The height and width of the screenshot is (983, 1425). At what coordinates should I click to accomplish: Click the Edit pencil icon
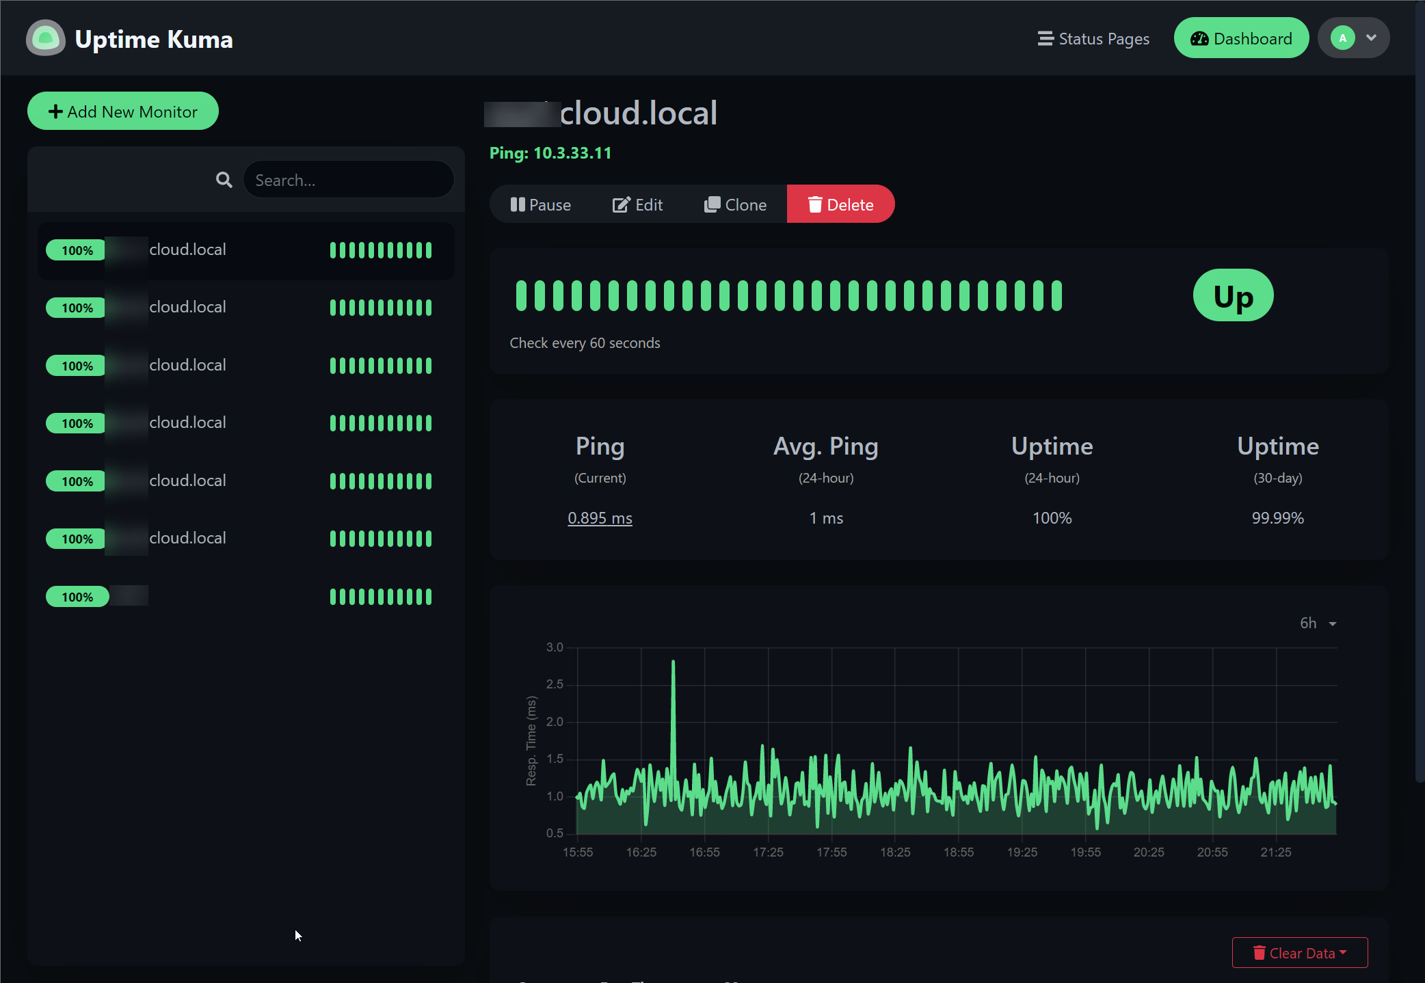620,204
